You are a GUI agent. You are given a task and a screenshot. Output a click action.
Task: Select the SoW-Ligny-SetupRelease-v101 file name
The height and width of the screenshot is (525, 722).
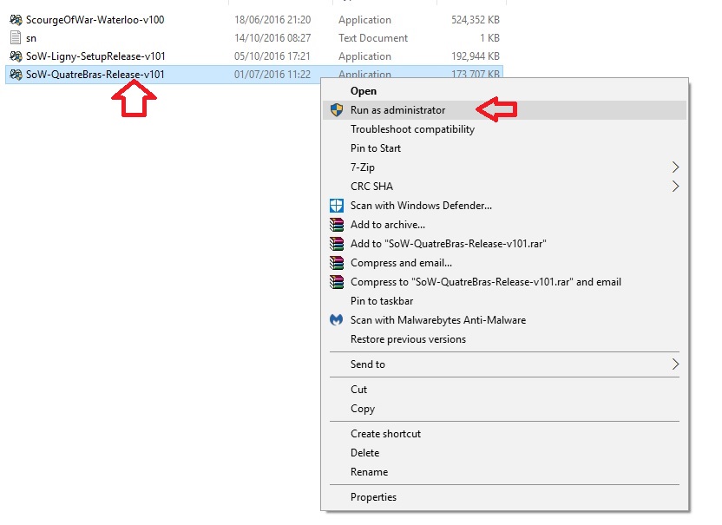[x=95, y=56]
